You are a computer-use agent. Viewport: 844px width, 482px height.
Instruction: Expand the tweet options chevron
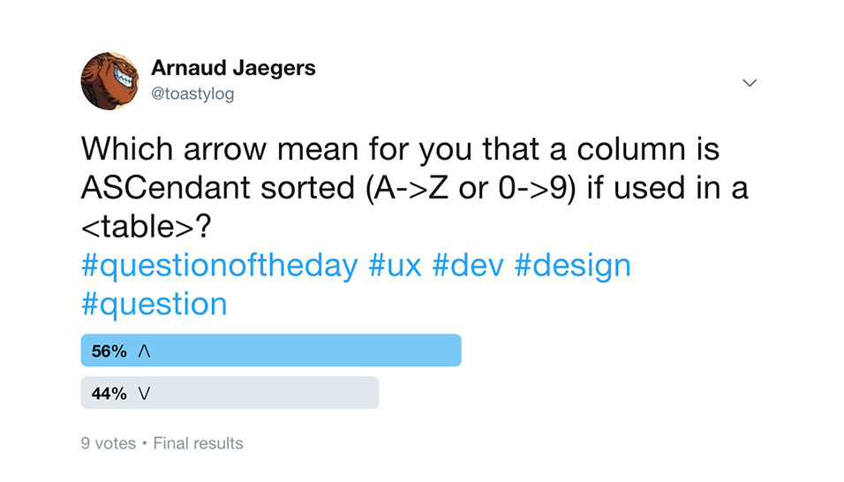[x=750, y=83]
